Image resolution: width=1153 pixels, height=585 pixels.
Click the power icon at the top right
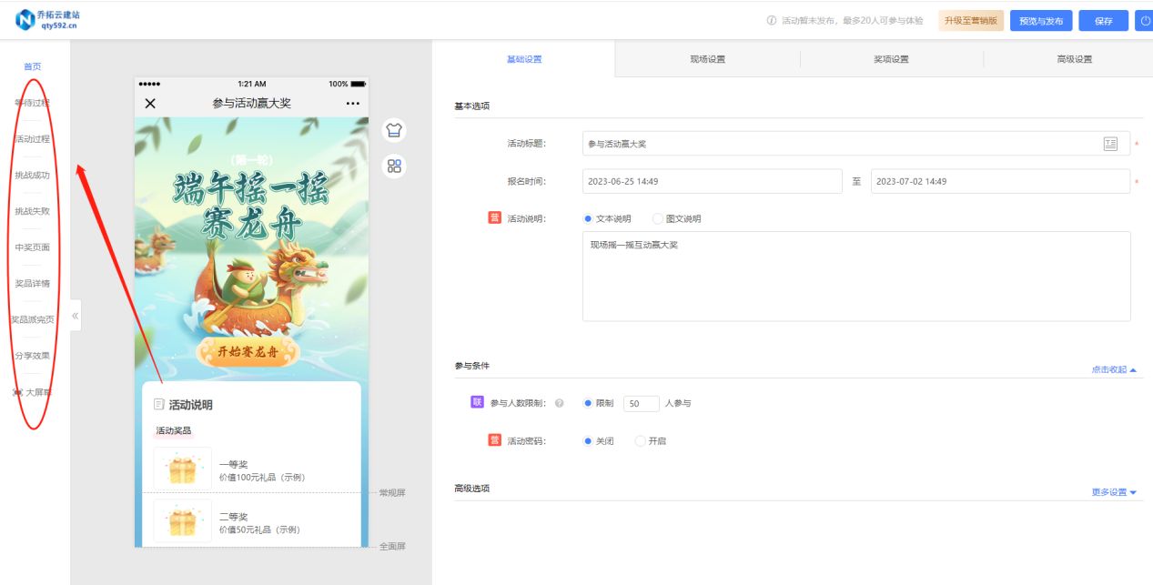(1145, 20)
